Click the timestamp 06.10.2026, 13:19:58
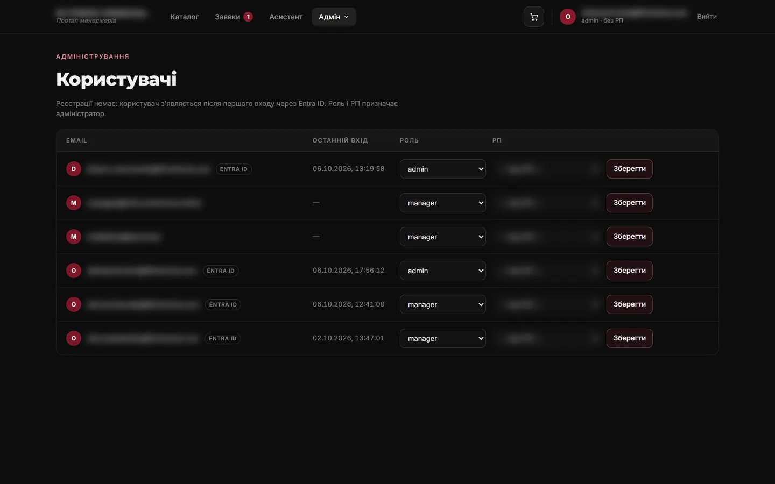Viewport: 775px width, 484px height. tap(349, 169)
